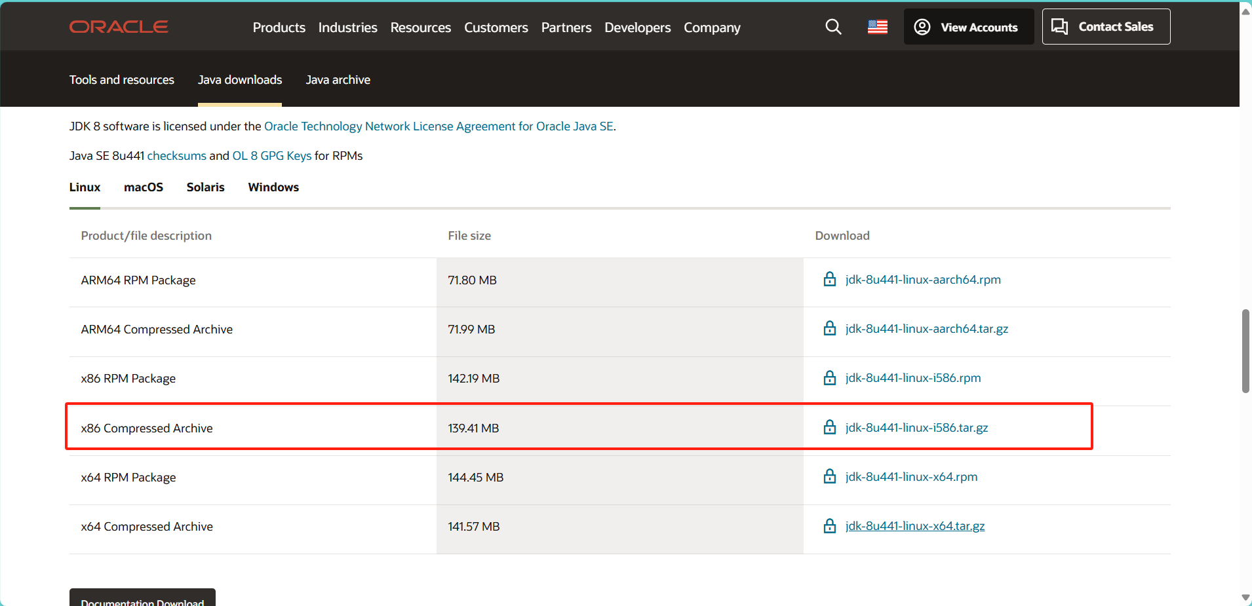Open the Company menu
The width and height of the screenshot is (1252, 606).
pos(712,28)
